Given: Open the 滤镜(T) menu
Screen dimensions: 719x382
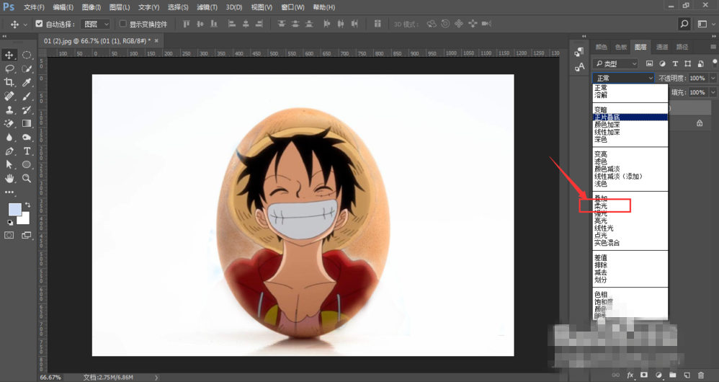Looking at the screenshot, I should [207, 7].
